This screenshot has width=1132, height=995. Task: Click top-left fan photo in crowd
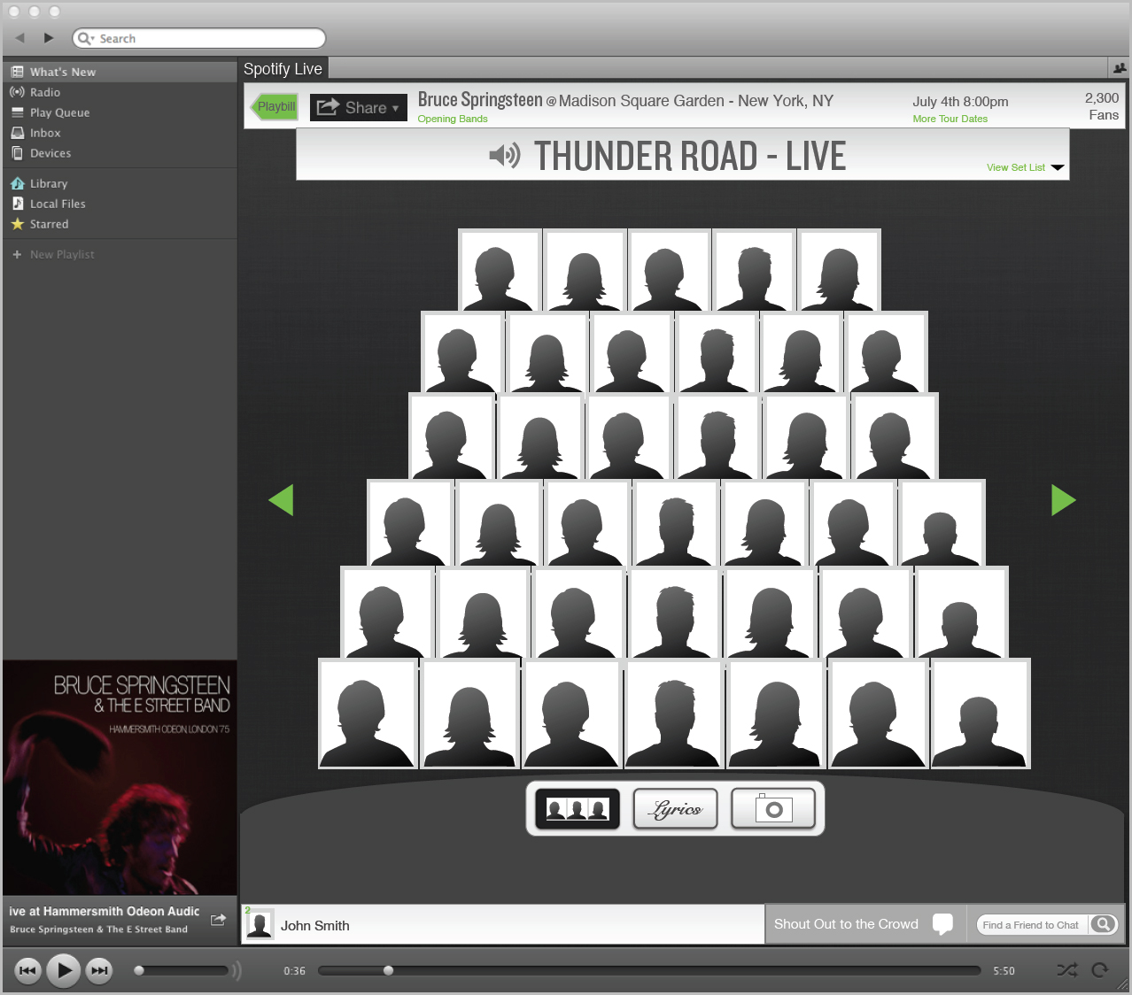[x=500, y=270]
